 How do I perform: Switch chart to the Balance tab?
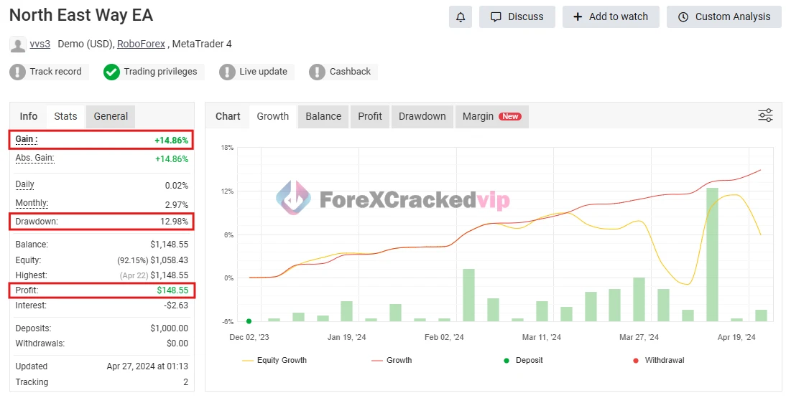pyautogui.click(x=323, y=116)
